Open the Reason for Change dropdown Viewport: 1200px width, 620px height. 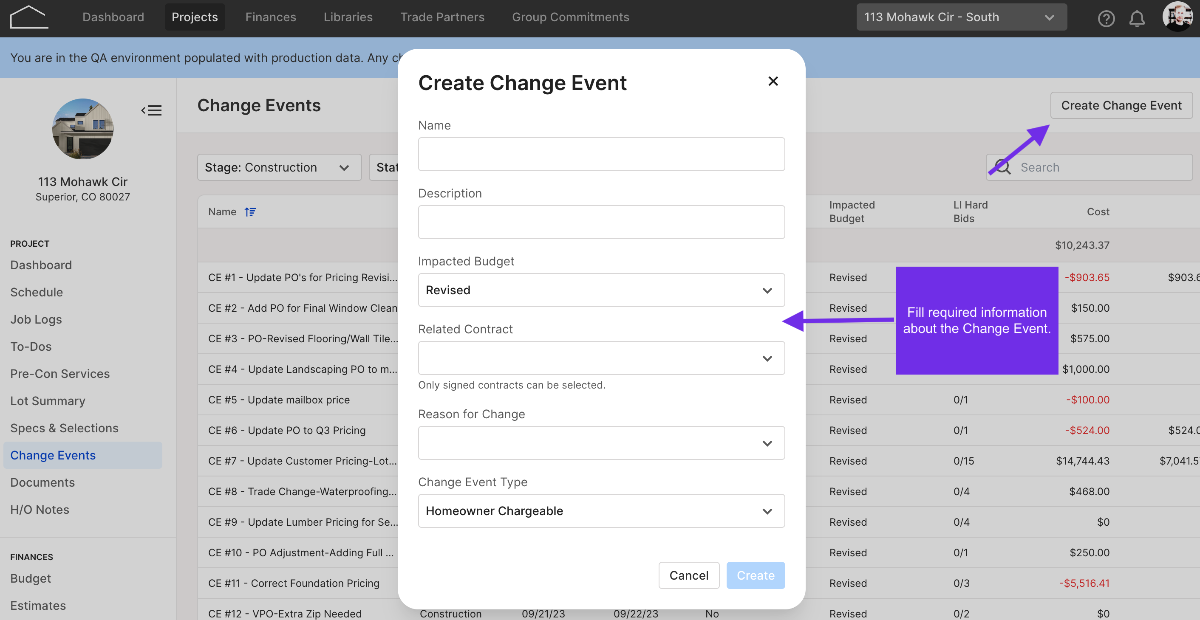point(601,442)
